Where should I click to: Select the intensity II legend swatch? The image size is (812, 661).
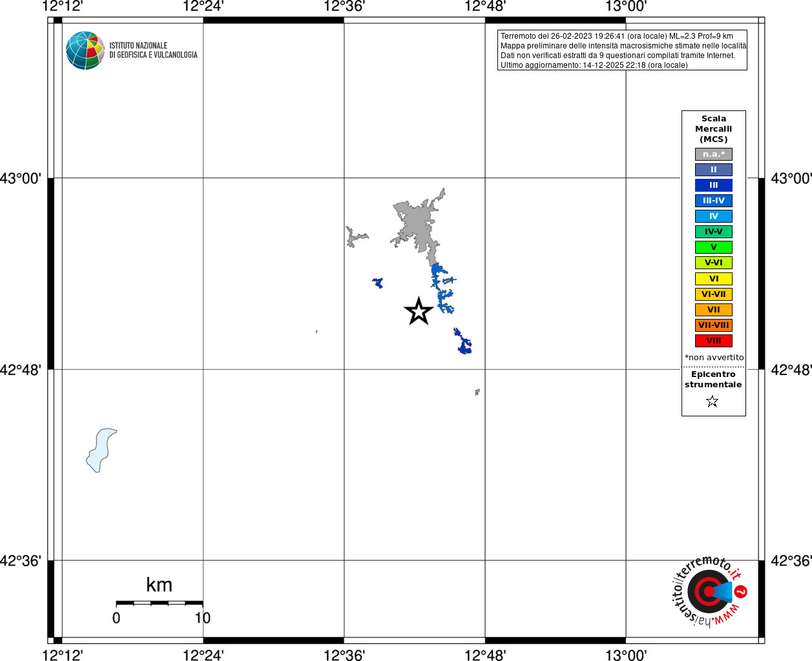point(714,170)
